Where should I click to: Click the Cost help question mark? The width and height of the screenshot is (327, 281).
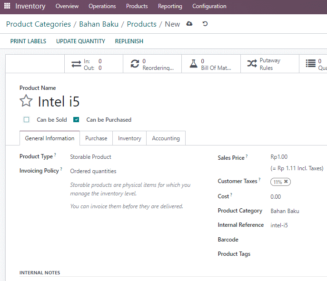pos(231,194)
